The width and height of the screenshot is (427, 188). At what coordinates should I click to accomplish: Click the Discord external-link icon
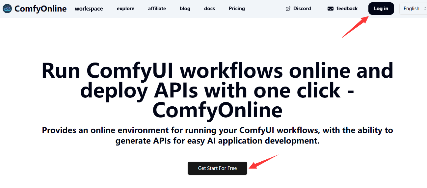(288, 9)
